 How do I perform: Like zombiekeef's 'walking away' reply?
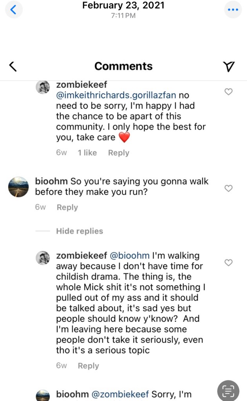(228, 262)
